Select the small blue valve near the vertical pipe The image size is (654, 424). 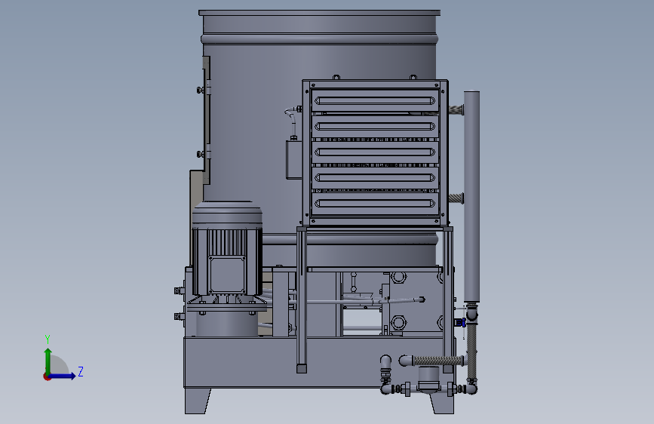[460, 322]
